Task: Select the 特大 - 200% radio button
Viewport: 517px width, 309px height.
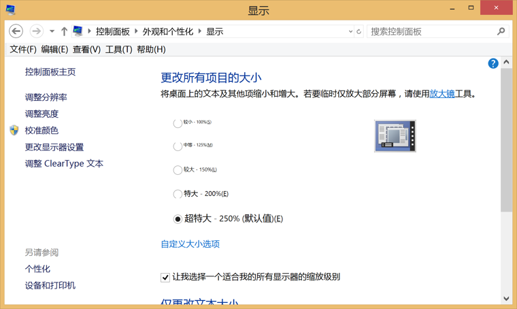Action: click(178, 194)
